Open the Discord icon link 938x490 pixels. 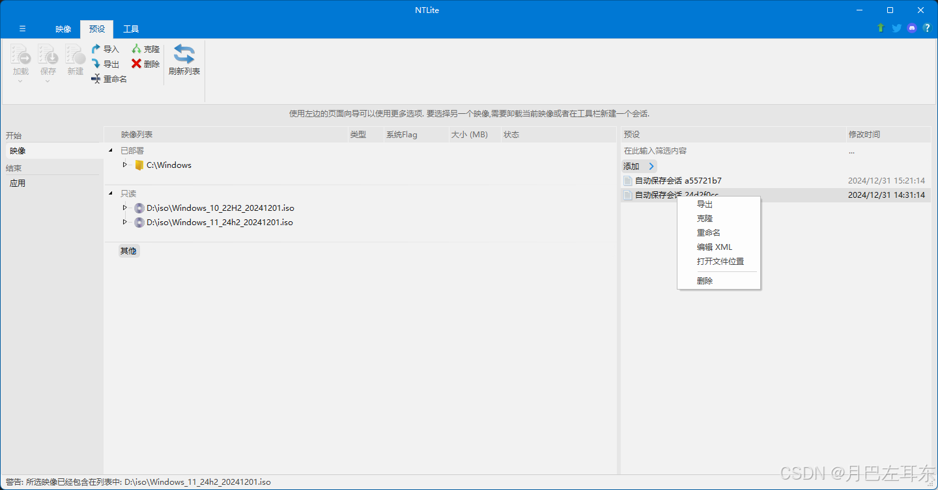[x=912, y=28]
